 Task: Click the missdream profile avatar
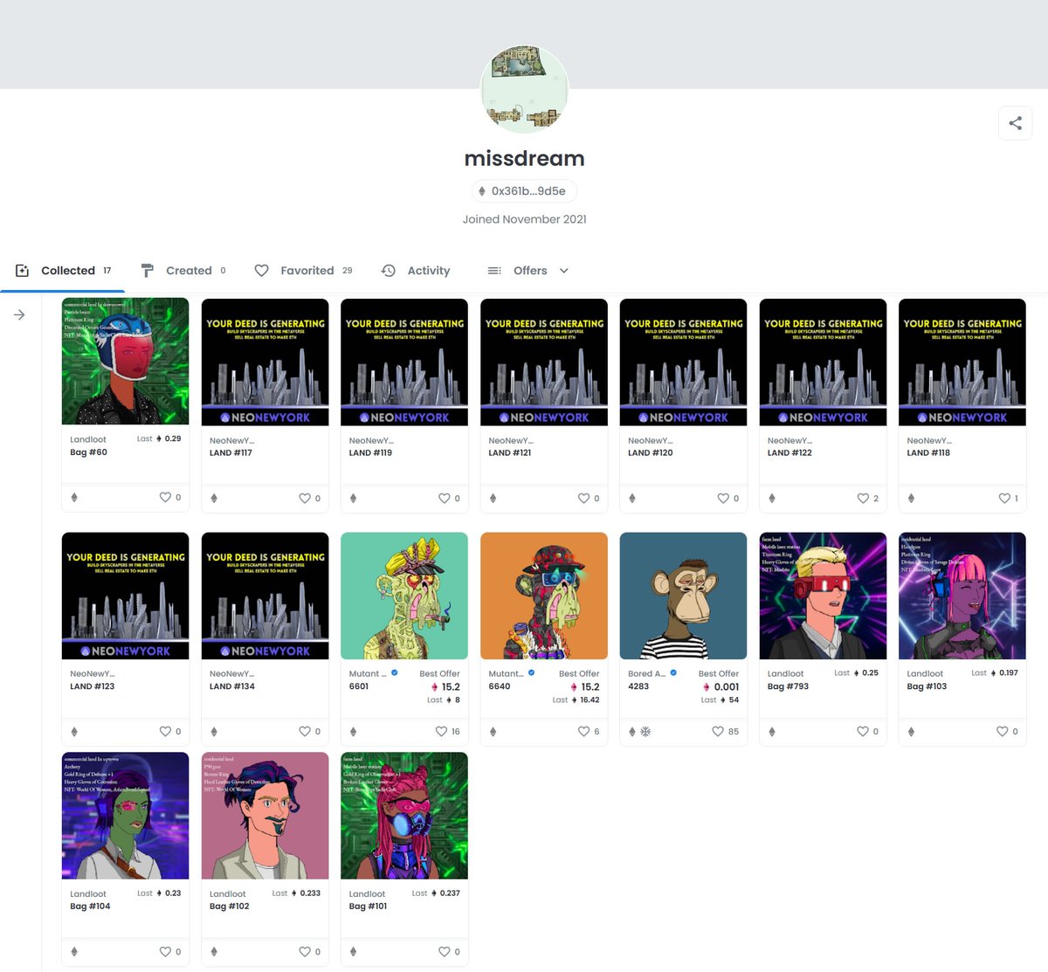coord(524,88)
